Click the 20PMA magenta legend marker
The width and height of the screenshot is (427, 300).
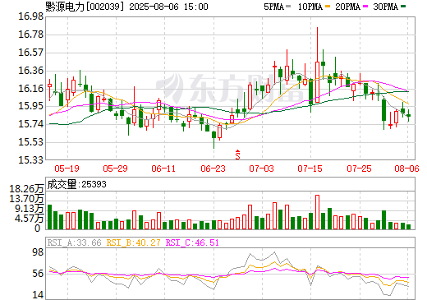pos(365,7)
